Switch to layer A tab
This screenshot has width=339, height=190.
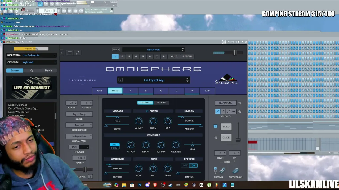(130, 91)
